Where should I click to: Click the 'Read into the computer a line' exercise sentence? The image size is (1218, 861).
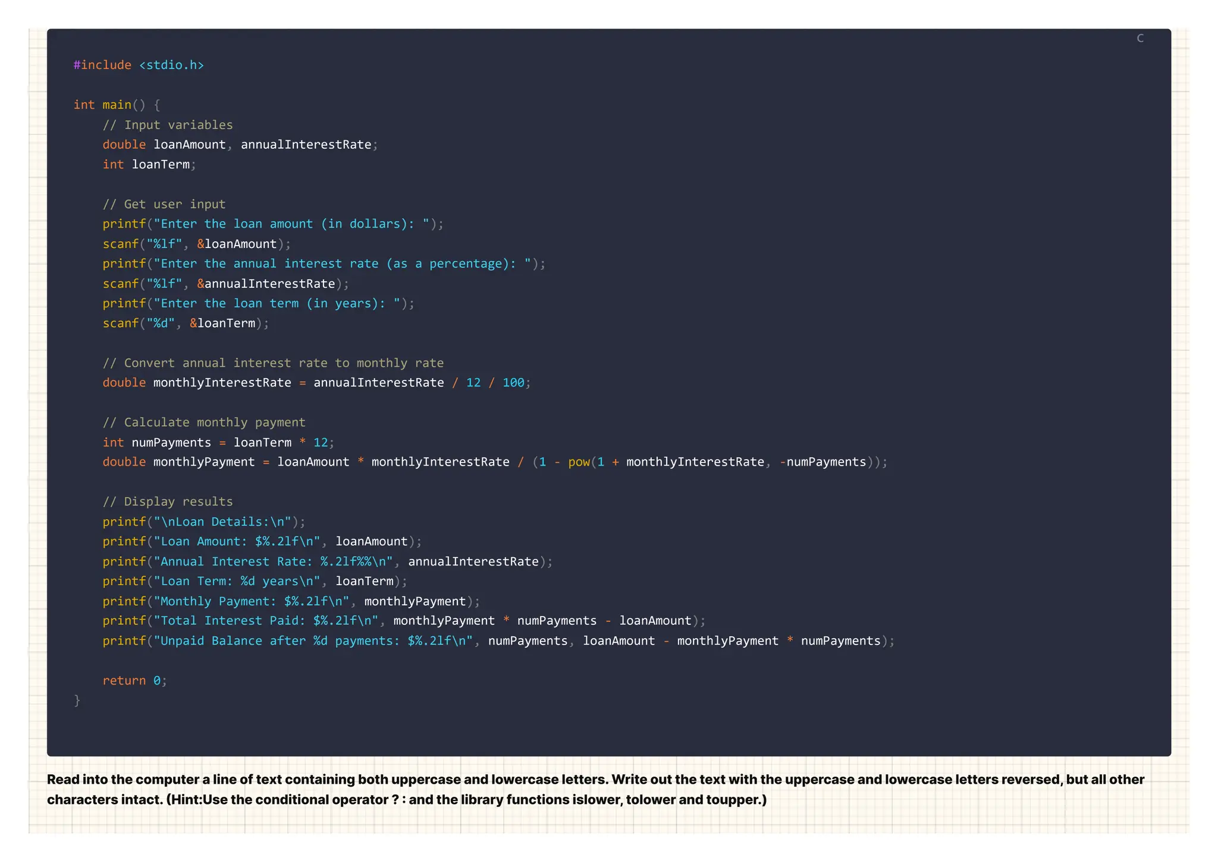tap(328, 780)
